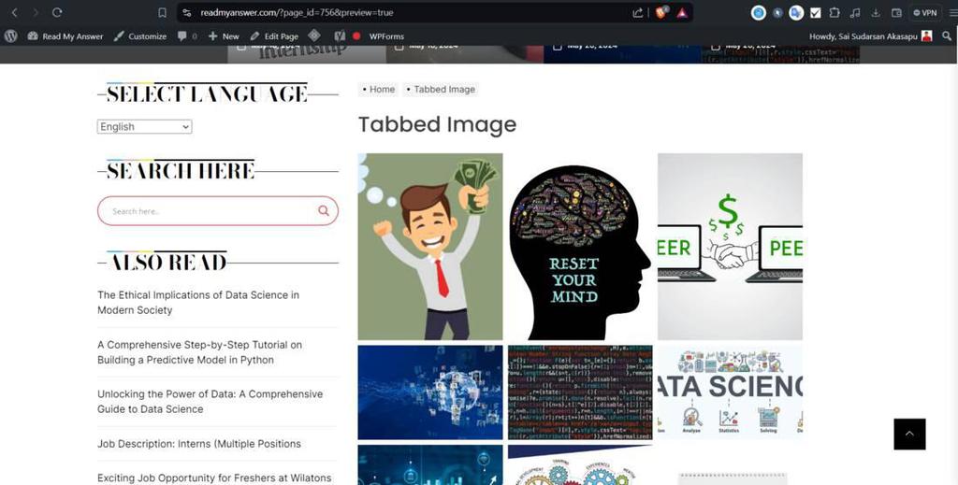
Task: Click Edit Page in the admin bar
Action: pyautogui.click(x=274, y=36)
